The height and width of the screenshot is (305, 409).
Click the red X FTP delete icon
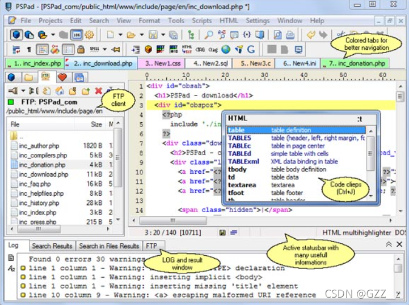click(x=98, y=91)
